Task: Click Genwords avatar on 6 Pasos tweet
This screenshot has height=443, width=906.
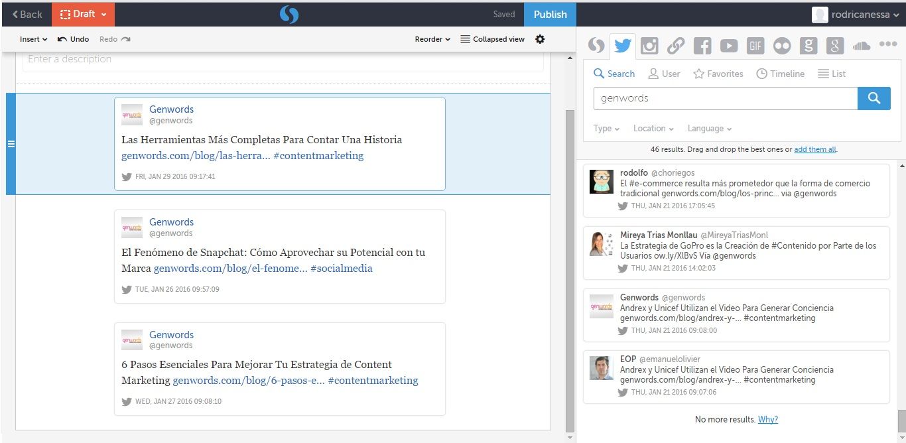Action: pos(132,340)
